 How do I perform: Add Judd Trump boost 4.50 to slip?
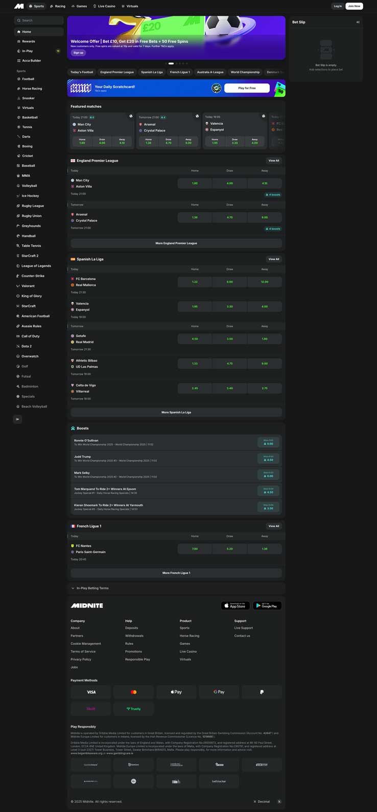[x=268, y=458]
